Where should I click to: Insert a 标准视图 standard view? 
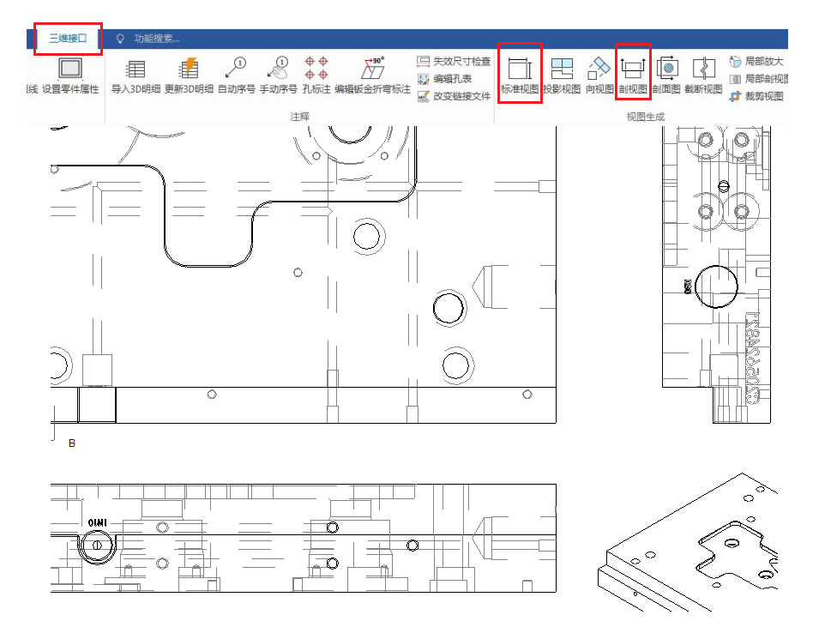coord(520,75)
